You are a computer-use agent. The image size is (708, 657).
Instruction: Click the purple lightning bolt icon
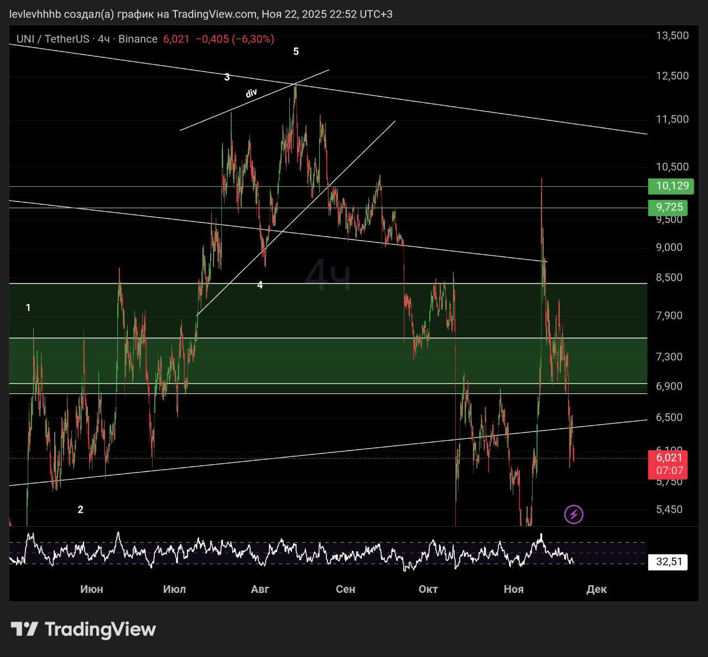coord(574,514)
